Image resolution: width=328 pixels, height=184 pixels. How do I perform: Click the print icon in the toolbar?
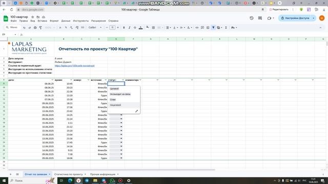[35, 28]
